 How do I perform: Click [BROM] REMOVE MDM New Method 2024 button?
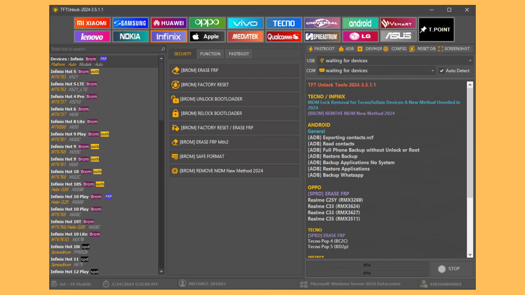pyautogui.click(x=234, y=171)
